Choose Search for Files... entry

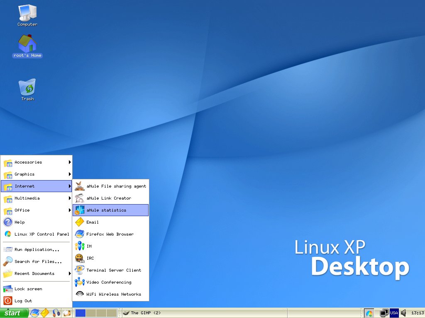point(37,262)
